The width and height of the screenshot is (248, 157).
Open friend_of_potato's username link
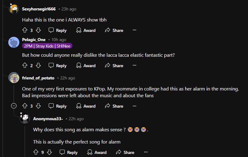38,78
